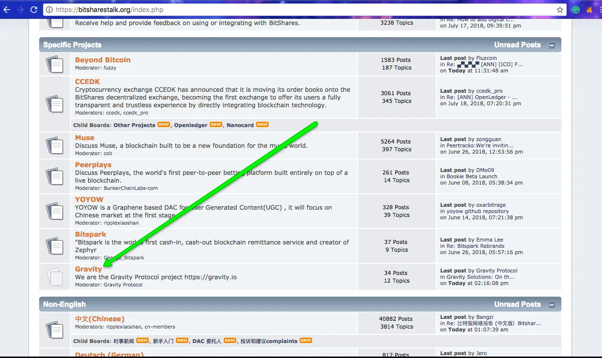The height and width of the screenshot is (358, 602).
Task: Click new badge next to Nanocard
Action: 262,124
